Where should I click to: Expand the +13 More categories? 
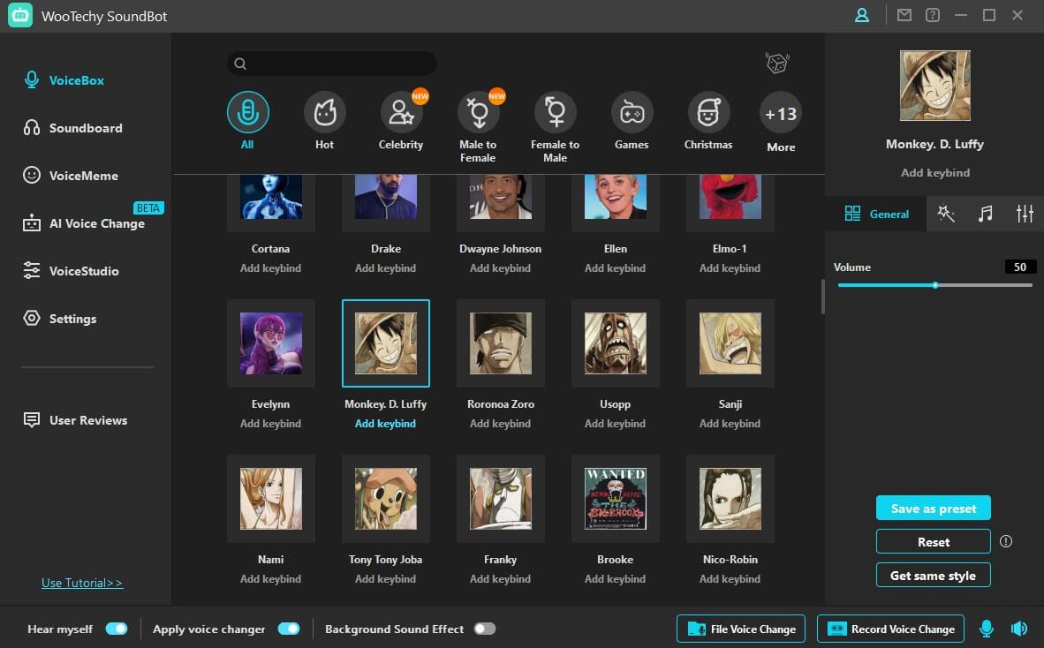pos(781,114)
